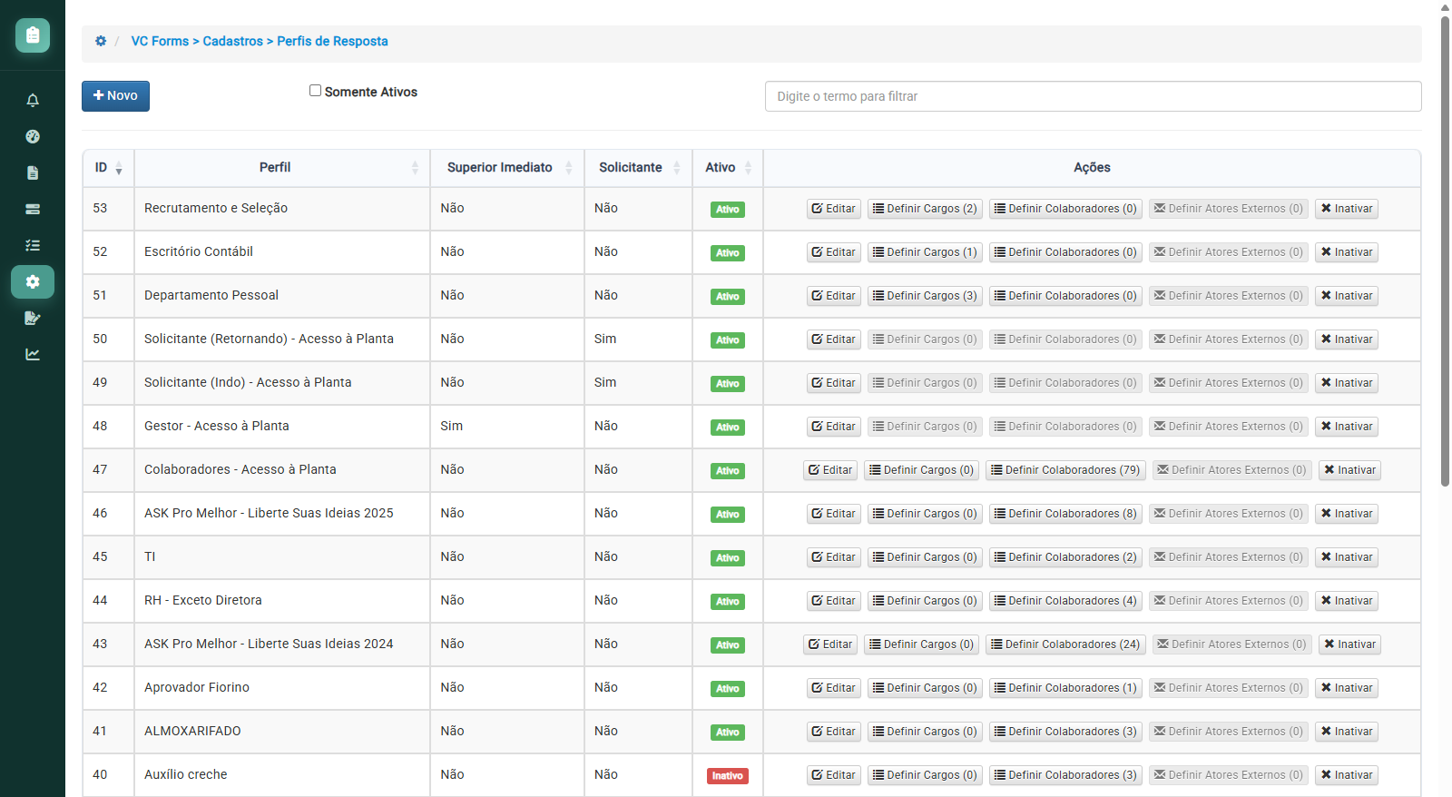The image size is (1452, 797).
Task: Select the ID 47 cell
Action: click(x=108, y=470)
